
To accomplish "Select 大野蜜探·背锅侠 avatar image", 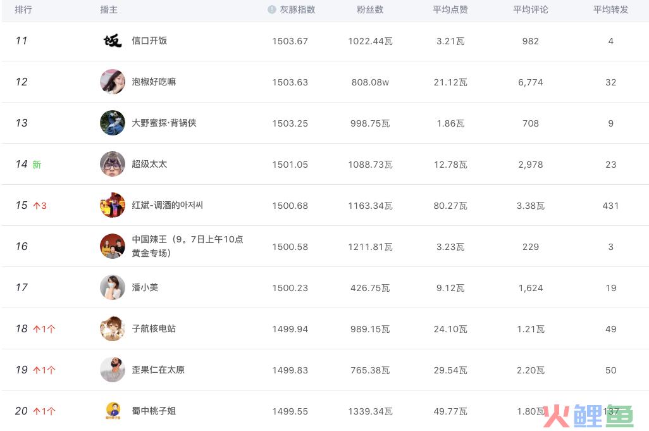I will point(113,123).
